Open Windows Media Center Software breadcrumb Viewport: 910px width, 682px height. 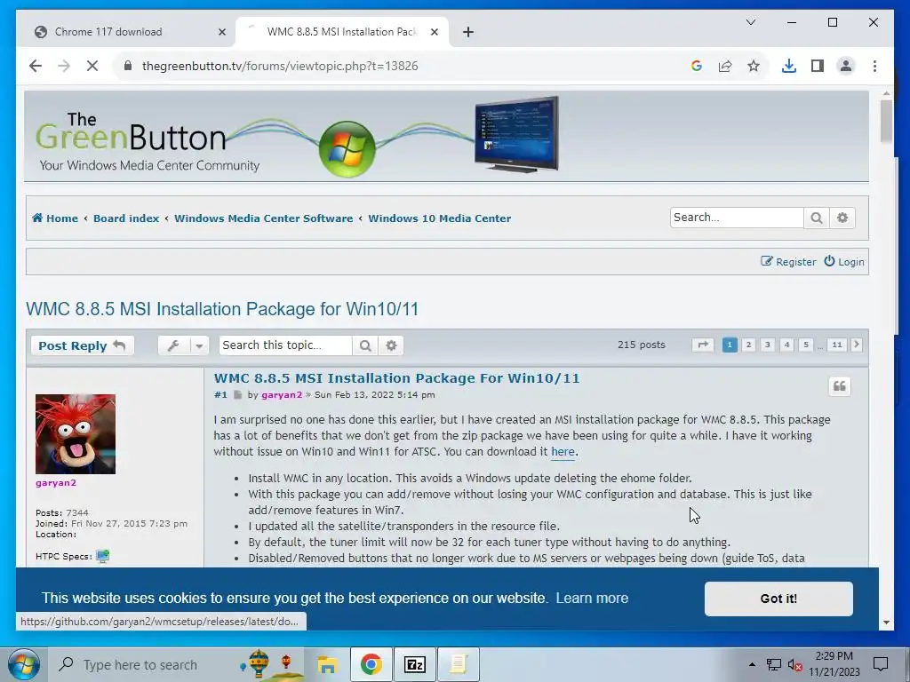263,218
